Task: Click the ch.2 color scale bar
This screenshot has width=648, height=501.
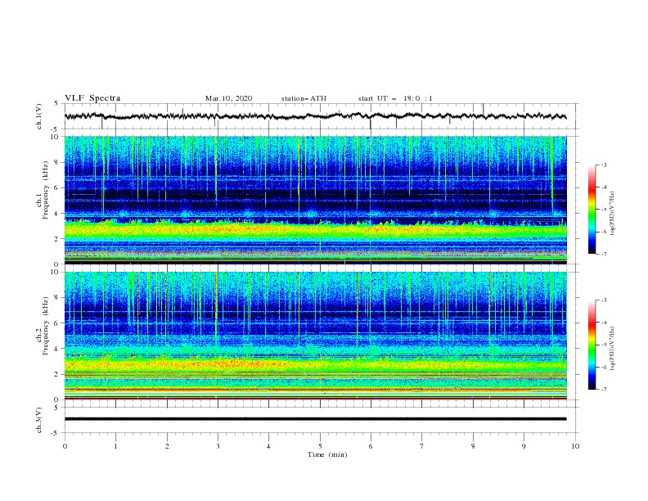Action: [x=592, y=345]
